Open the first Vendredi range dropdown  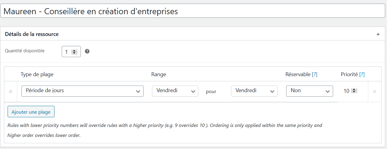point(175,91)
